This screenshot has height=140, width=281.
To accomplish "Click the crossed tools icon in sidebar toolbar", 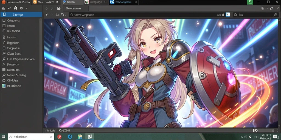I will 9,8.
